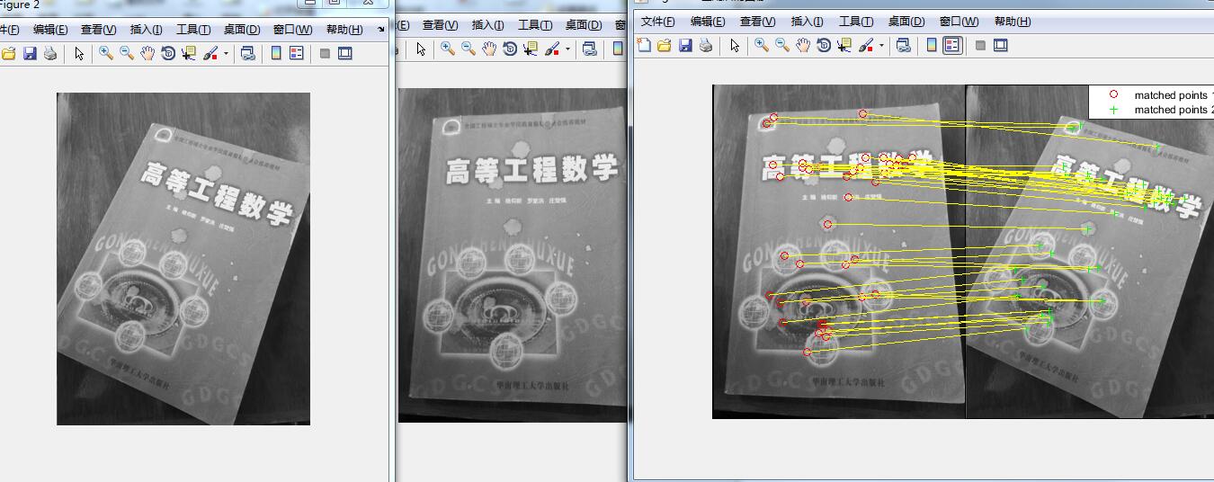Open brush color dropdown in middle figure window
Screen dimensions: 1214x482
tap(567, 49)
